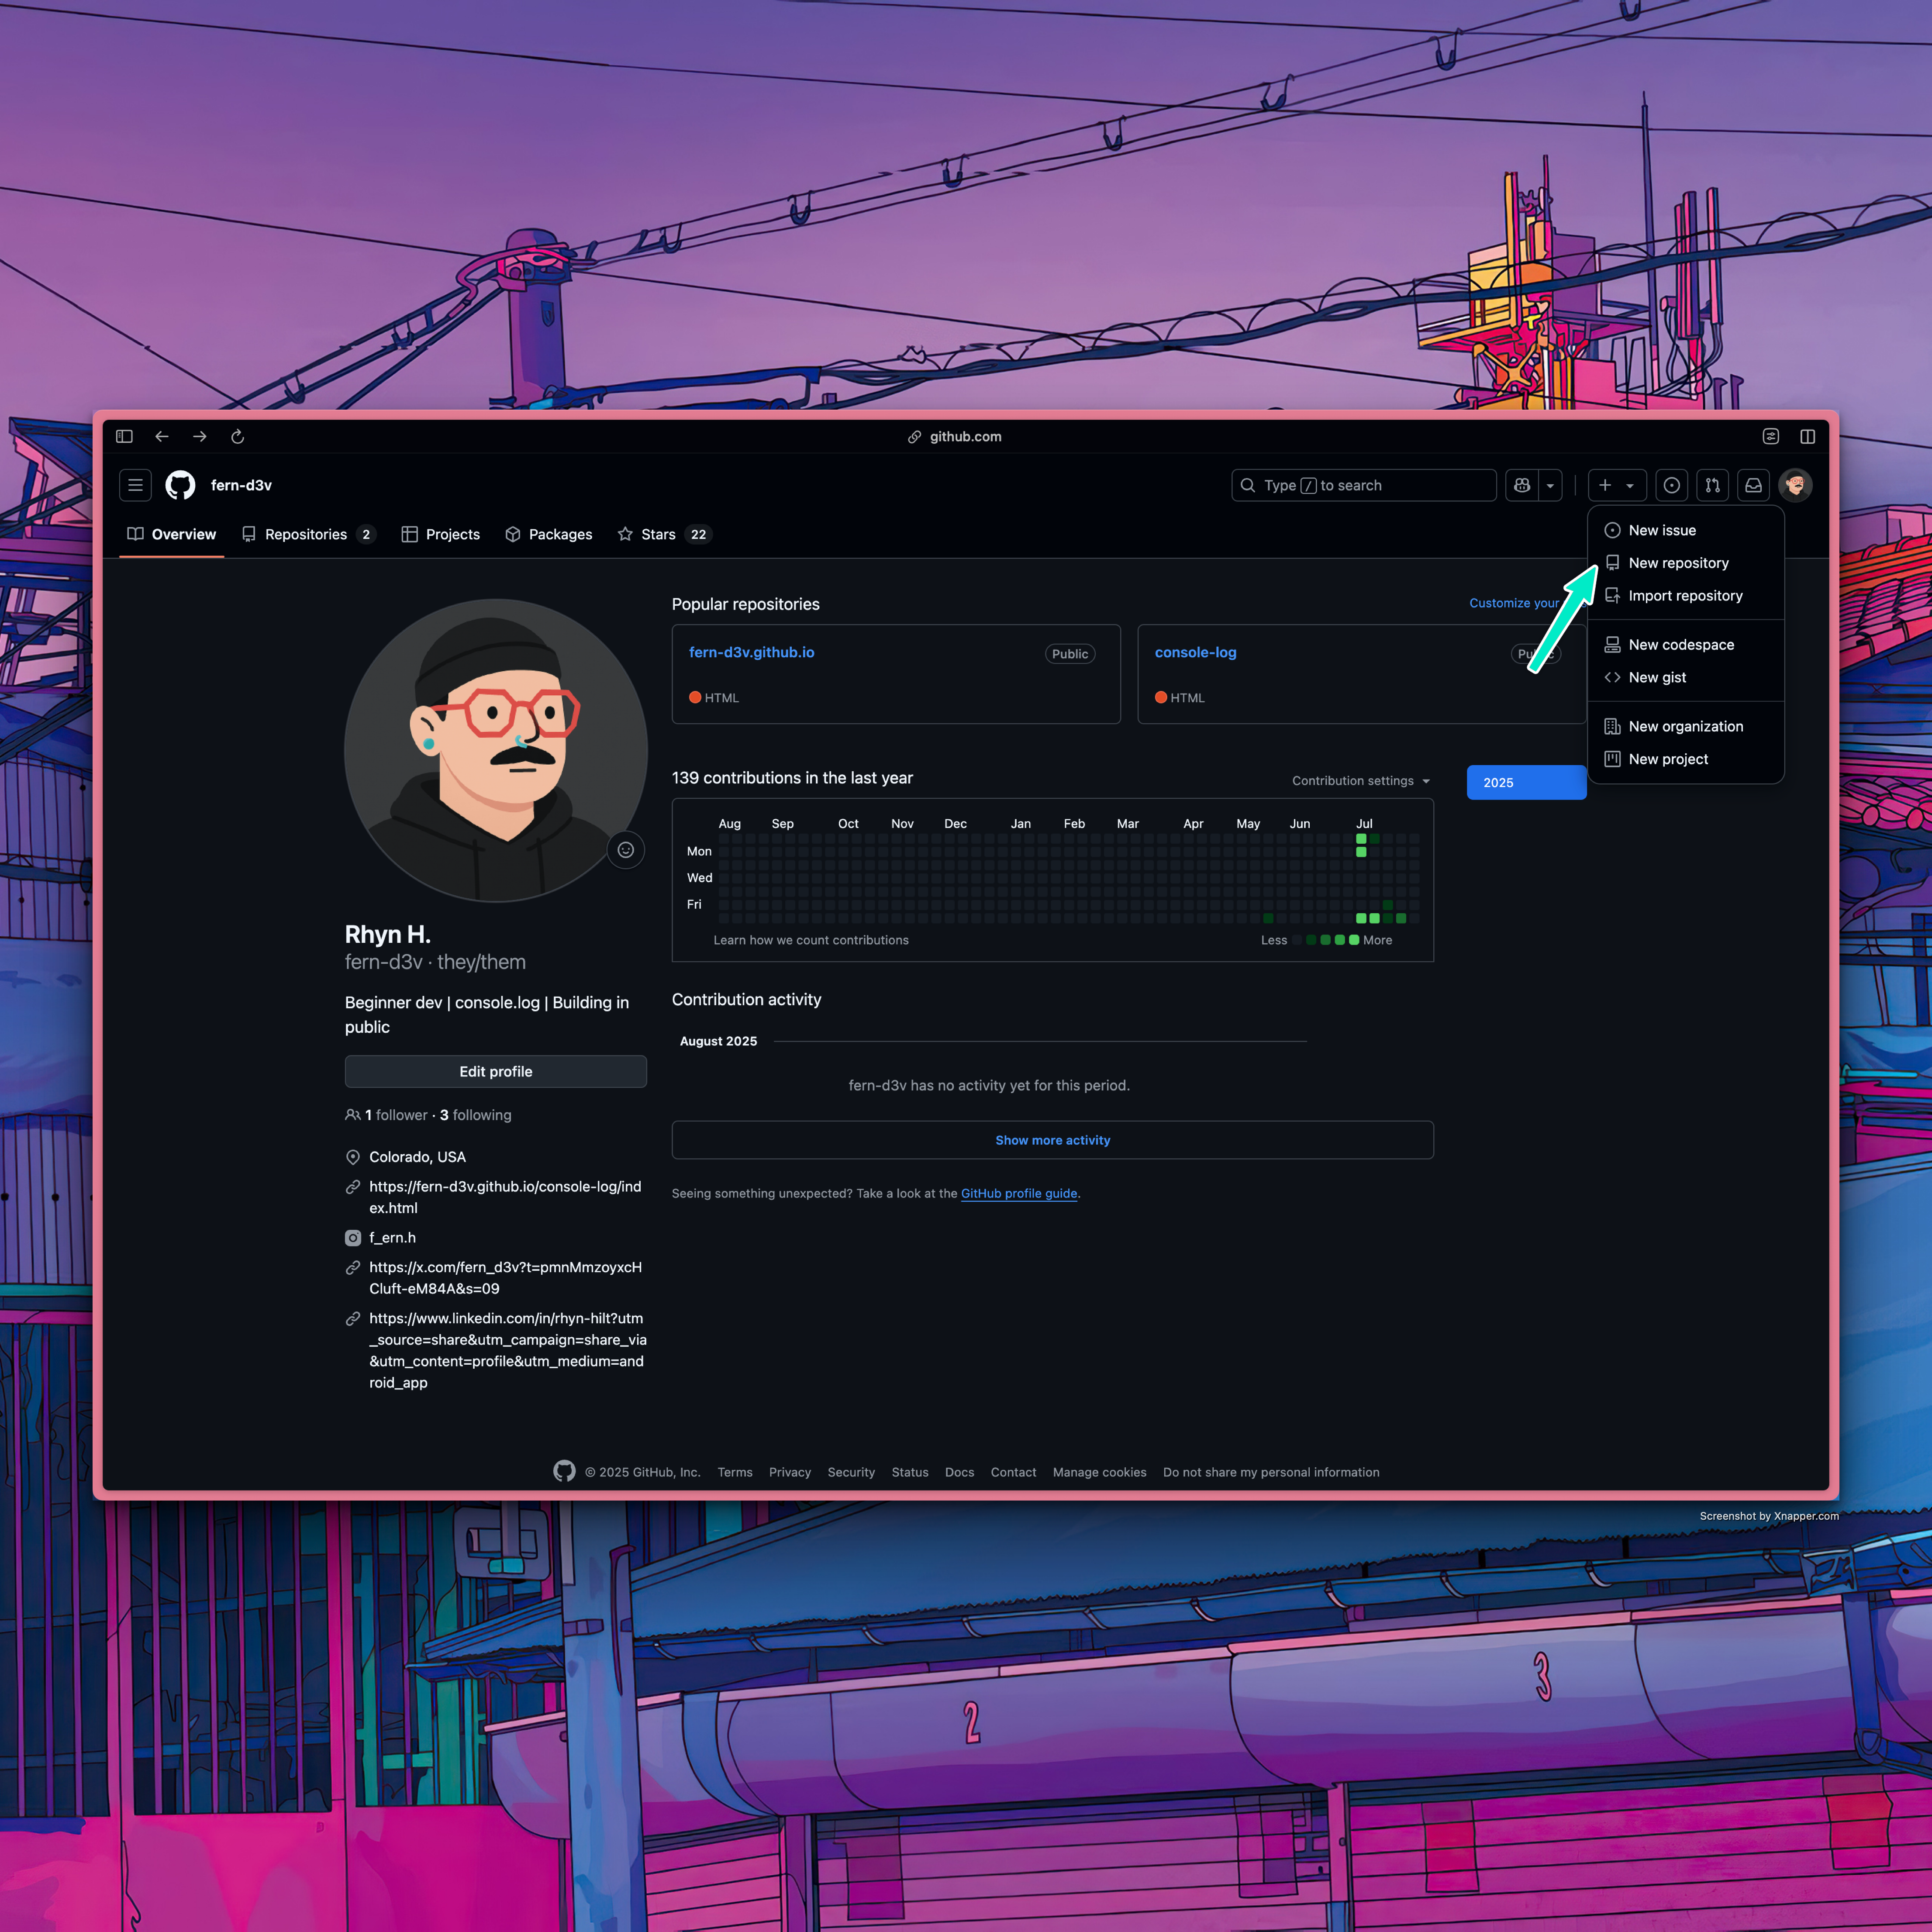Viewport: 1932px width, 1932px height.
Task: Toggle the browser sidebar icon
Action: 124,436
